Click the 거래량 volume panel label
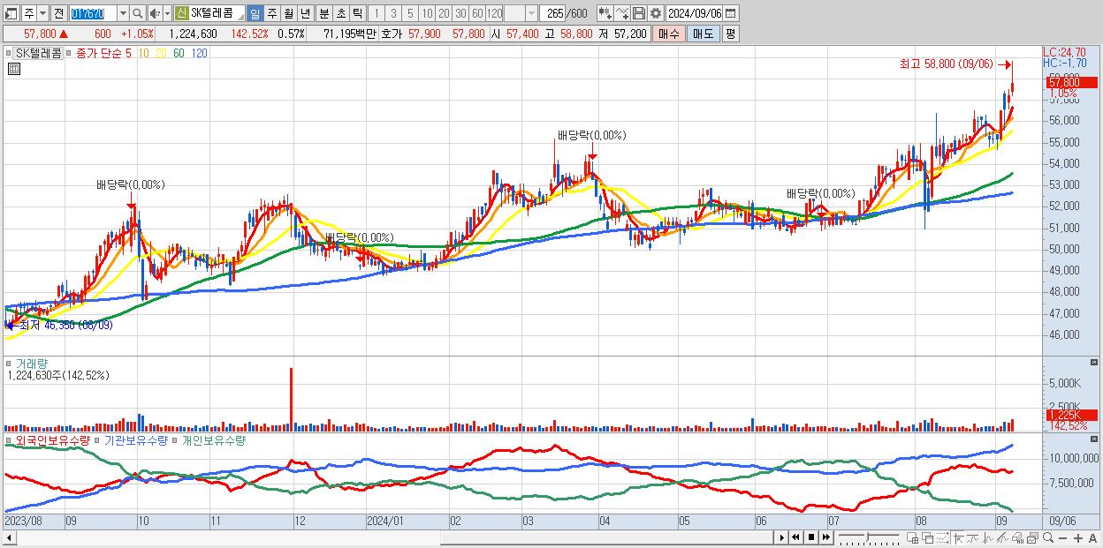 [32, 363]
